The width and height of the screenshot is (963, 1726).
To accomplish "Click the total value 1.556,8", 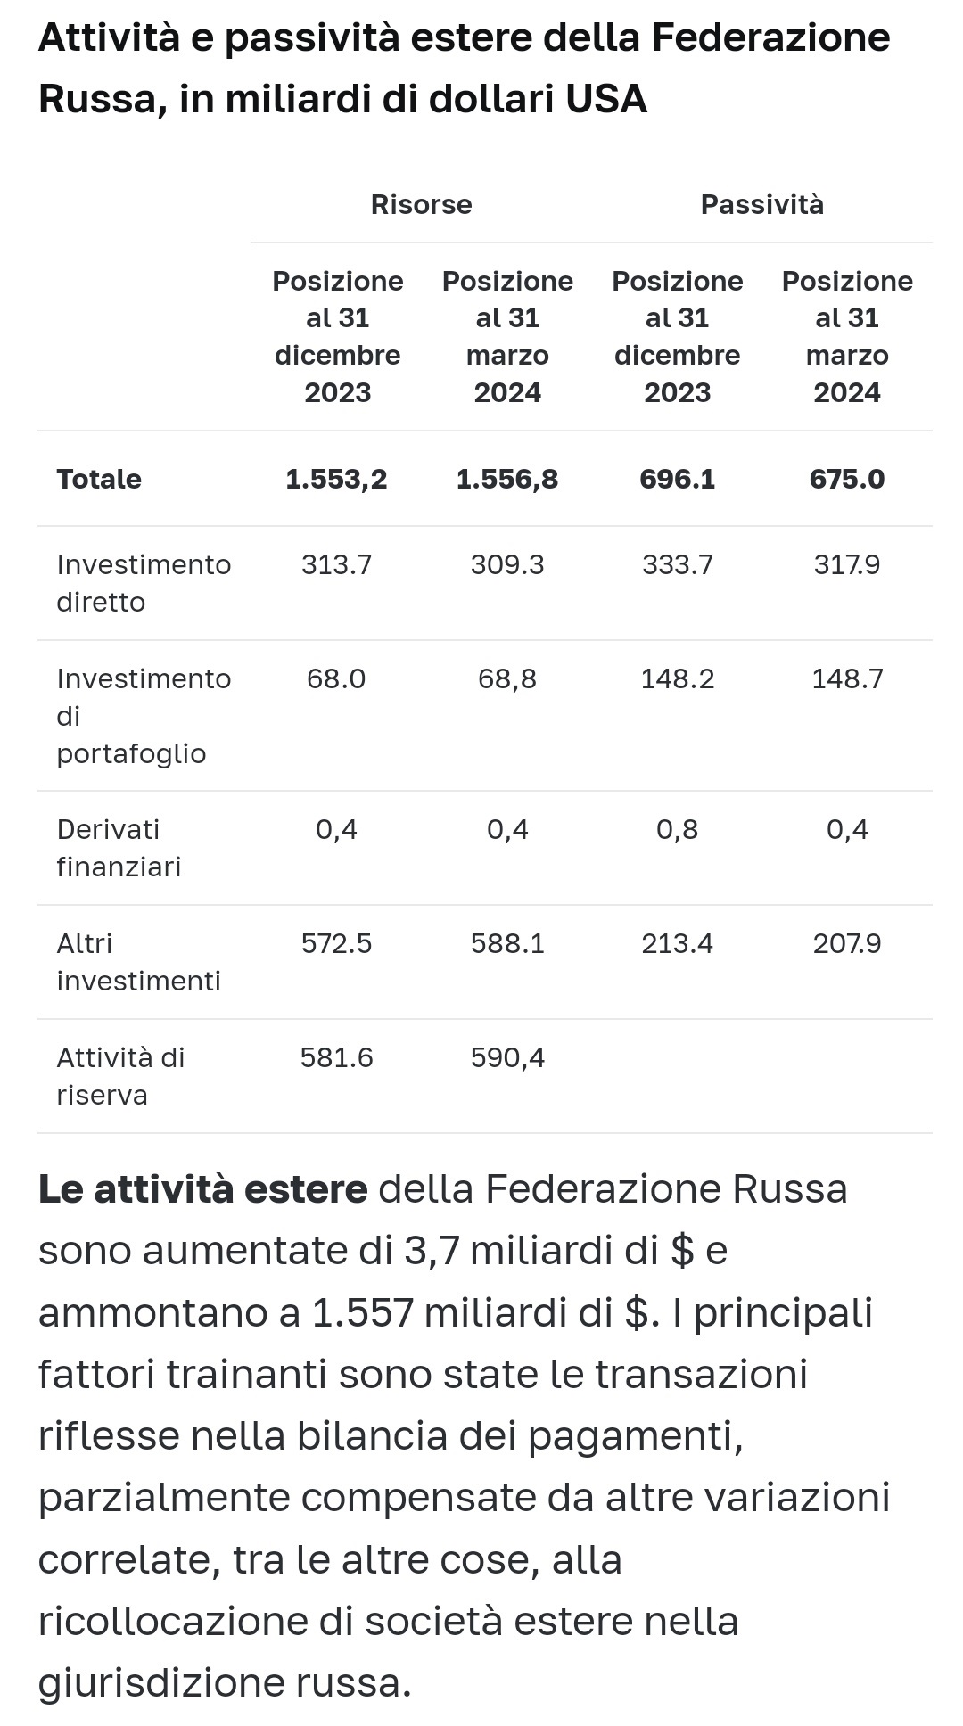I will (506, 479).
